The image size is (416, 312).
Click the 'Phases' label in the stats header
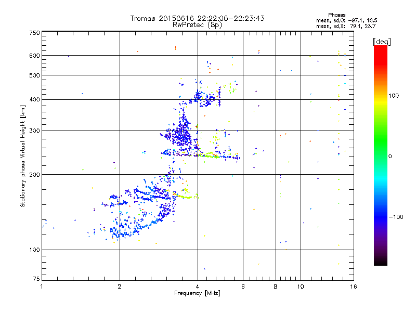point(336,15)
